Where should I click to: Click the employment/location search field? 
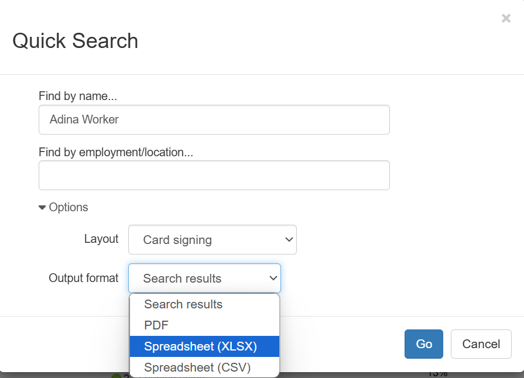click(x=214, y=175)
